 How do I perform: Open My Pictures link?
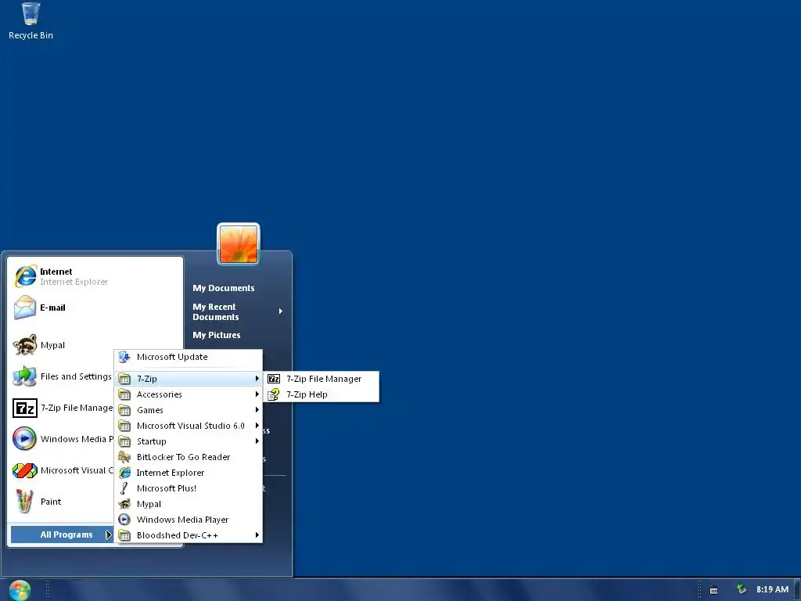pos(216,335)
